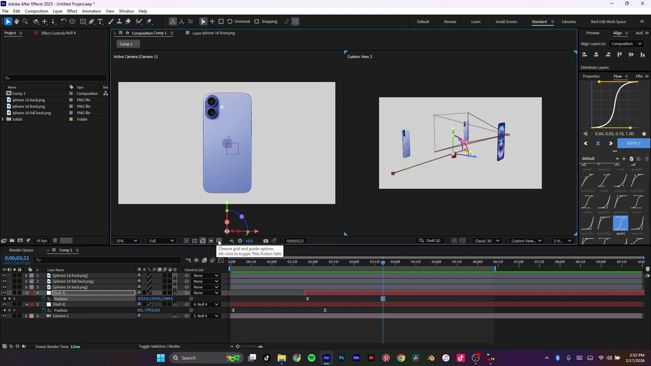Click the timeline layer search field
651x366 pixels.
[107, 260]
